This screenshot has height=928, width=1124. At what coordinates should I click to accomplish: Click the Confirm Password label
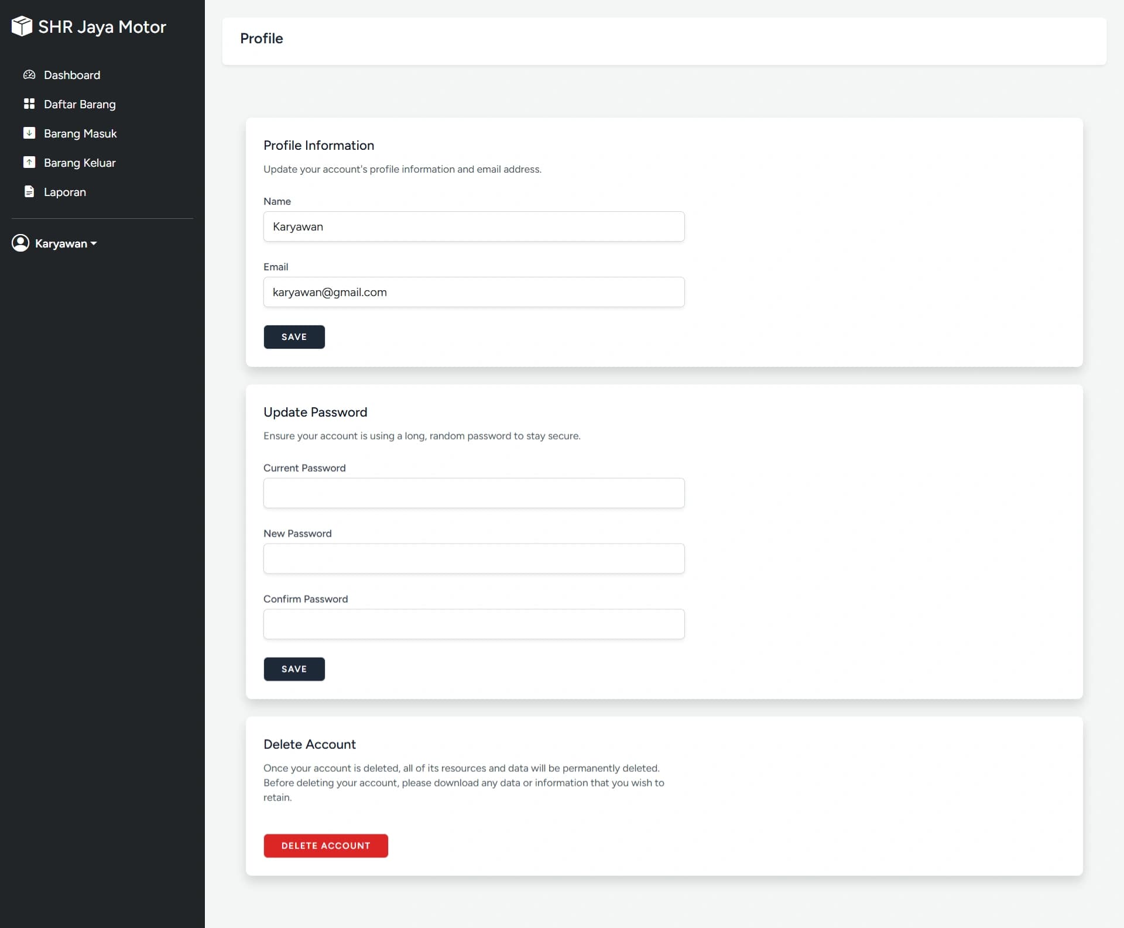click(x=306, y=599)
